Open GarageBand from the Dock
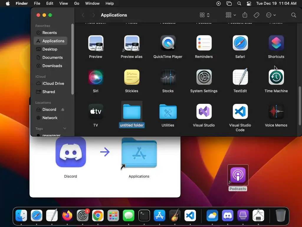This screenshot has height=227, width=302. [x=175, y=215]
